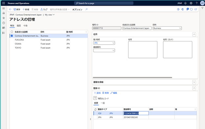Open the AD user avatar
205x129 pixels.
point(202,3)
